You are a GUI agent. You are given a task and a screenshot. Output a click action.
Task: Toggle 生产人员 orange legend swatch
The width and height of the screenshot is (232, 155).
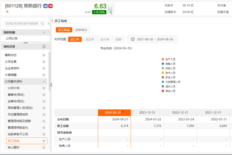163,59
